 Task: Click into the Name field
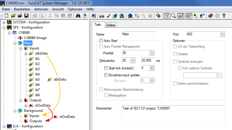(x=138, y=34)
